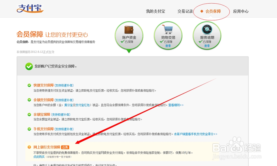Click the large green account-protected checkmark icon
The image size is (277, 166).
29,66
